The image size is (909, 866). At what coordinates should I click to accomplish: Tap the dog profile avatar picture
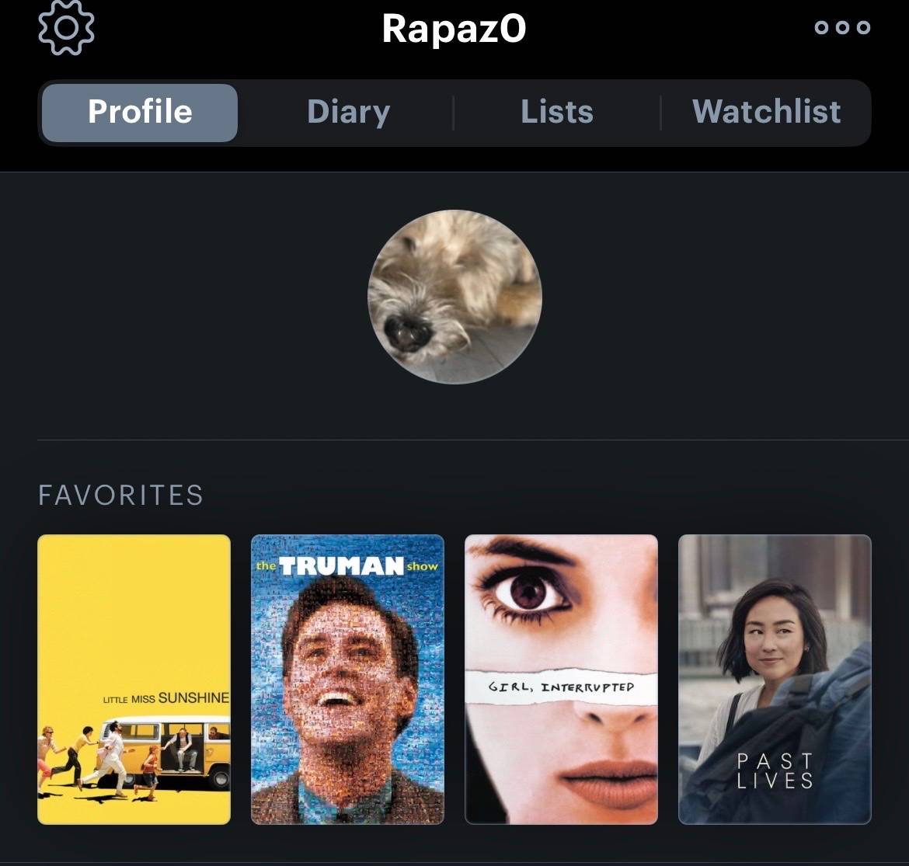(x=454, y=297)
